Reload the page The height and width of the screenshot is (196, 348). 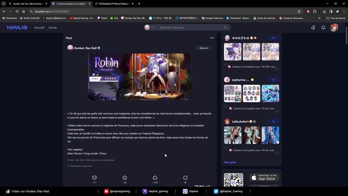(x=17, y=11)
